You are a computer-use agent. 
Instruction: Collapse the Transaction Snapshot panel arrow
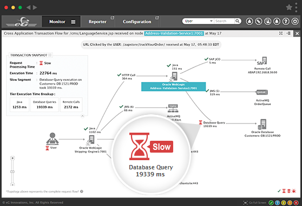[82, 116]
